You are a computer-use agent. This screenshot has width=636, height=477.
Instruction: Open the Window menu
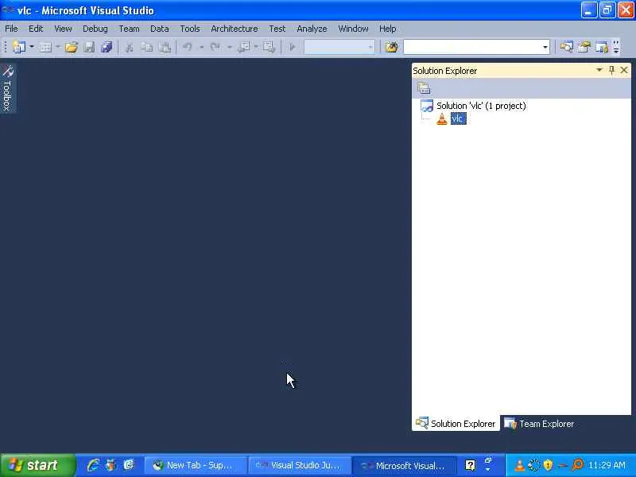pos(353,29)
